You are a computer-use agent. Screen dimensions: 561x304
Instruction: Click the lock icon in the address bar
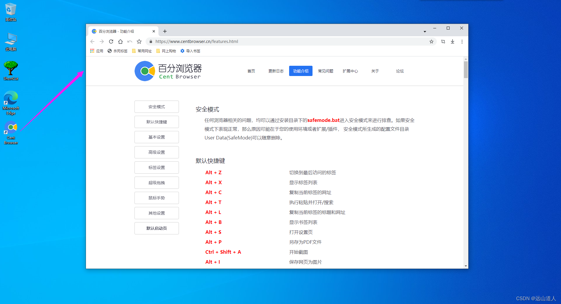(151, 42)
